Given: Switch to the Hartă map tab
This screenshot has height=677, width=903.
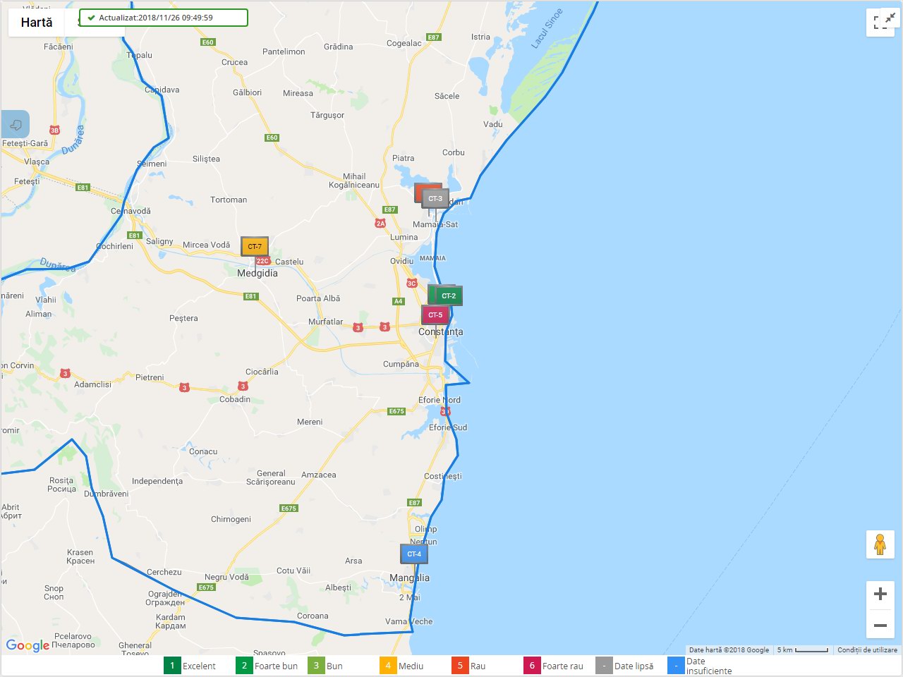Looking at the screenshot, I should (x=37, y=23).
